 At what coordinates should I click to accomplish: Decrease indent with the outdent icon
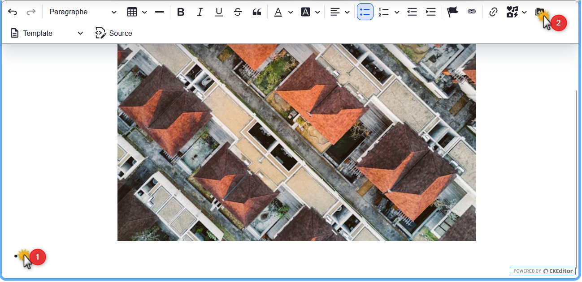[412, 12]
